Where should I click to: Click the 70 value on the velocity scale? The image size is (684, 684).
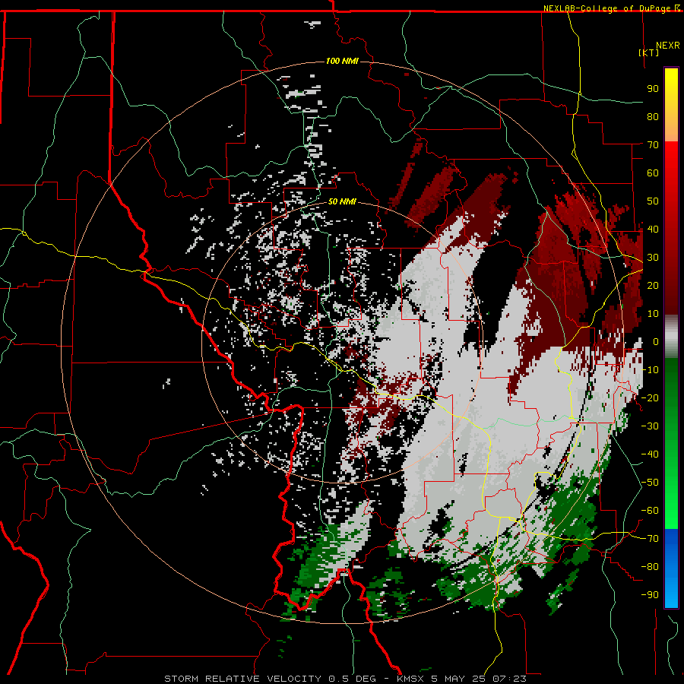point(653,145)
